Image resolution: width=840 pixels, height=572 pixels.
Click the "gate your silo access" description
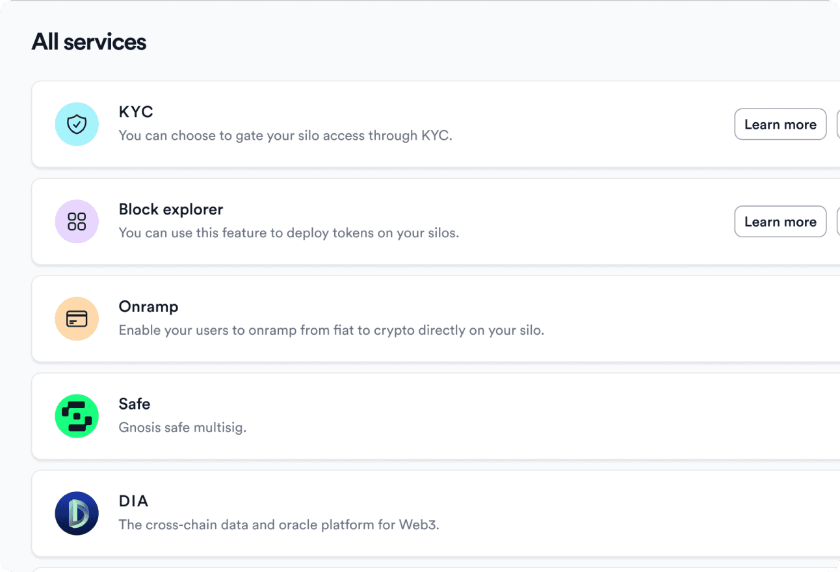click(x=285, y=136)
